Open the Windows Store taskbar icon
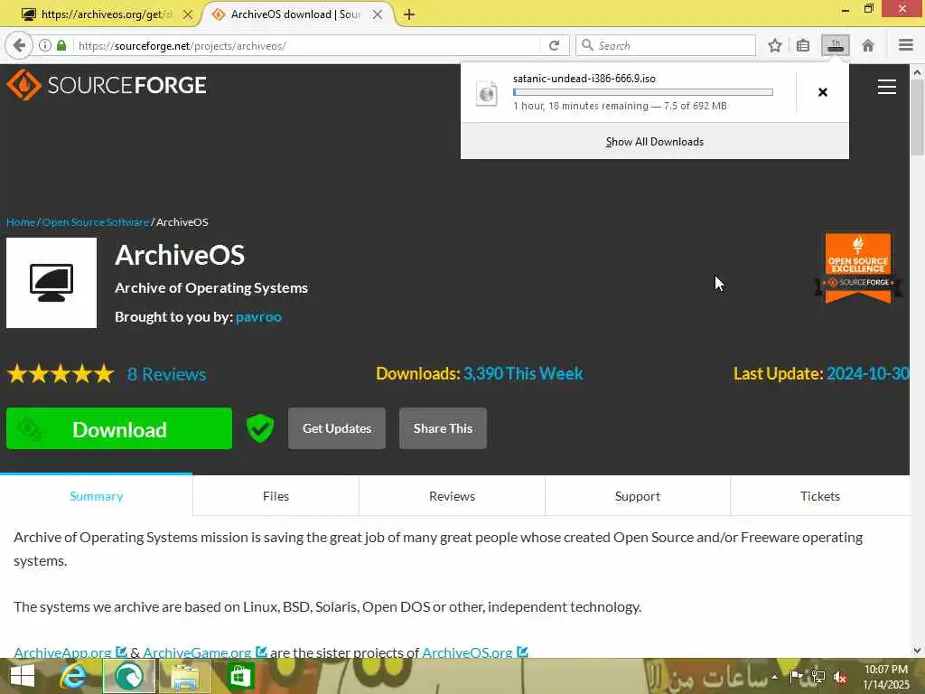This screenshot has width=925, height=694. pos(240,676)
